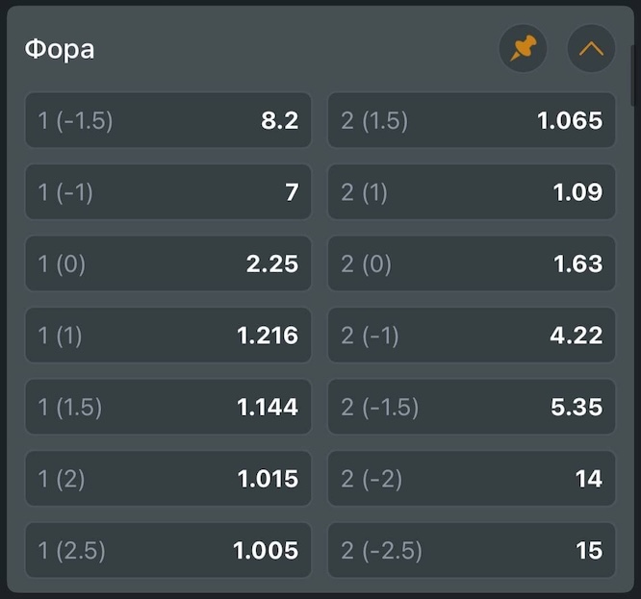
Task: Select the 1 (2) bet at odds 1.015
Action: coord(168,479)
